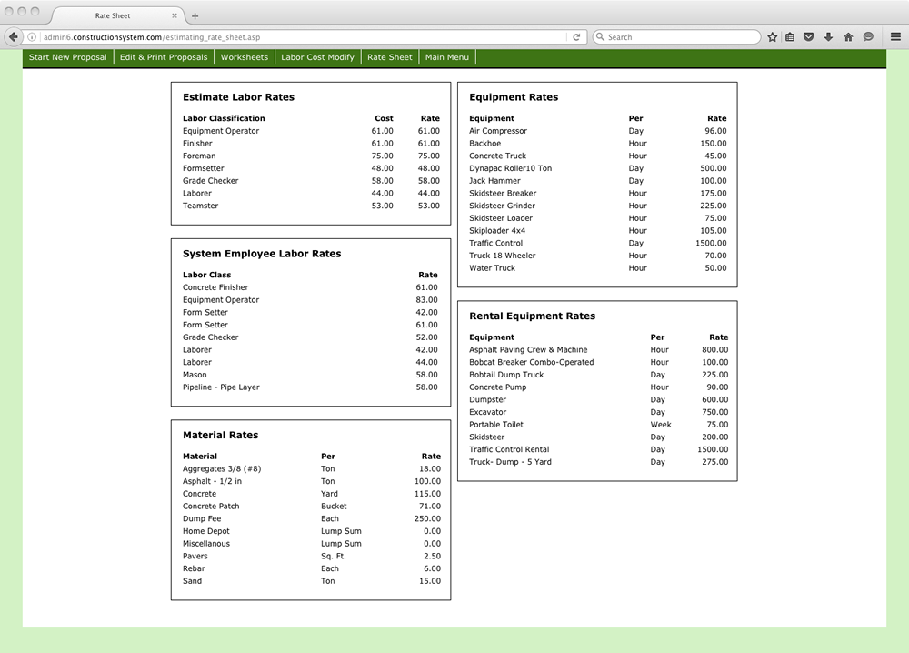Reload the Rate Sheet page
This screenshot has width=909, height=653.
[x=576, y=36]
